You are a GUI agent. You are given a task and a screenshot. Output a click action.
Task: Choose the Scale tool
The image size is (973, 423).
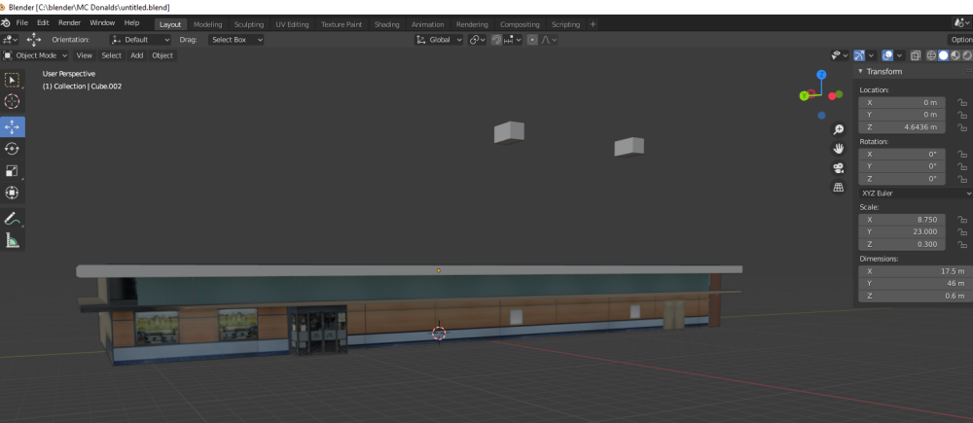point(12,171)
